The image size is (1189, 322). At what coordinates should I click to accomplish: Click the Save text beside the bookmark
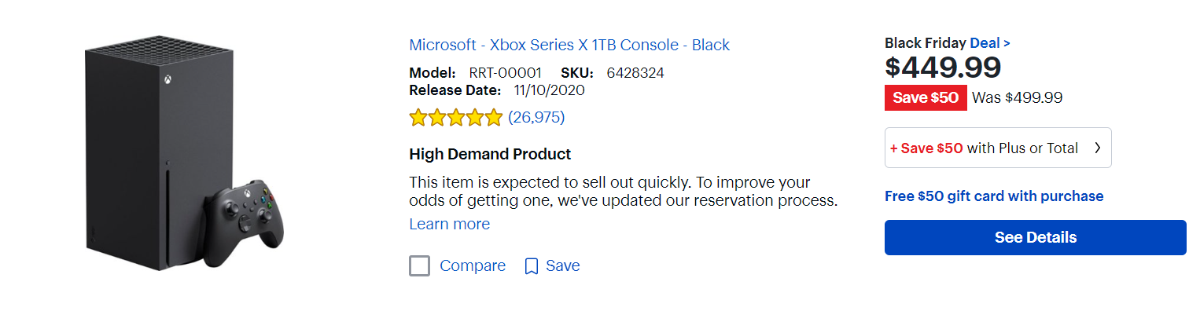[x=563, y=266]
